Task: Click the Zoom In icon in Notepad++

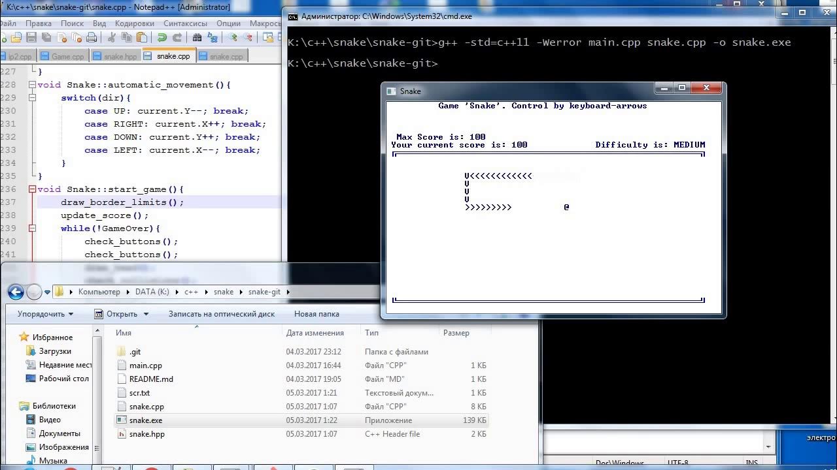Action: pyautogui.click(x=233, y=37)
